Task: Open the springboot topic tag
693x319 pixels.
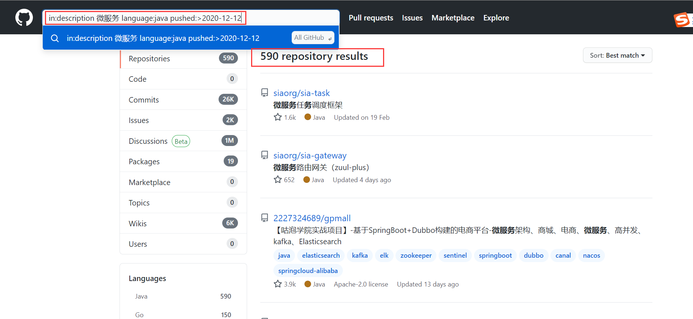Action: [x=495, y=255]
